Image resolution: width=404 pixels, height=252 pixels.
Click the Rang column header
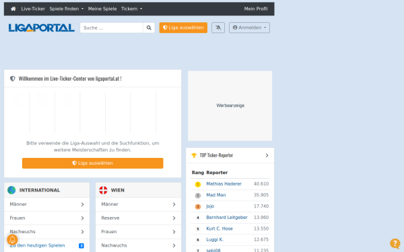(x=198, y=173)
